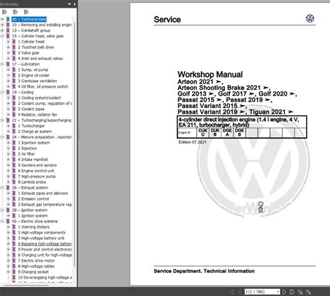Jump to first page button
Viewport: 330px width, 296px height.
(232, 292)
